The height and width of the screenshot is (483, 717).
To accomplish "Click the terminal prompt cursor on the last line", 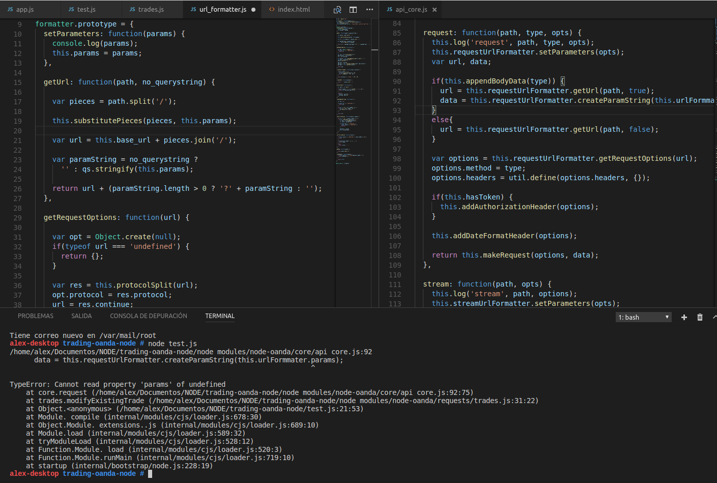I will (150, 474).
